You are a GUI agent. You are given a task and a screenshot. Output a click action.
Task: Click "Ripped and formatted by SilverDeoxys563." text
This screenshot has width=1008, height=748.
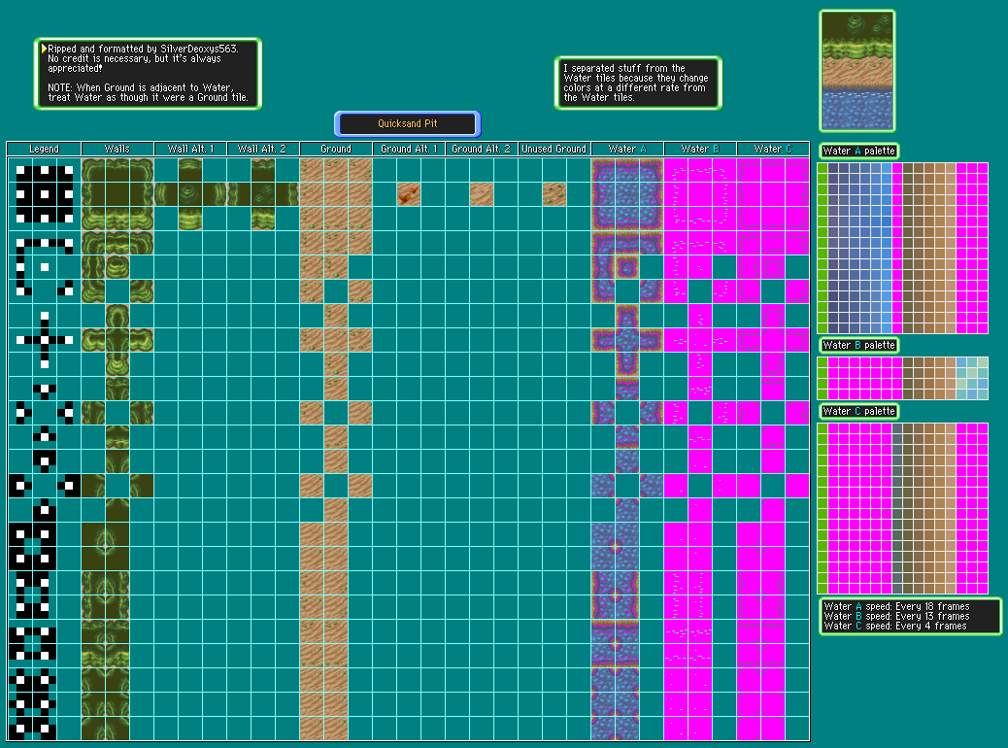tap(143, 49)
